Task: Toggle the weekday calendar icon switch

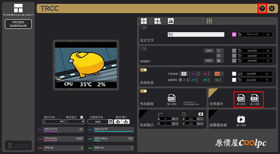Action: pos(220,56)
